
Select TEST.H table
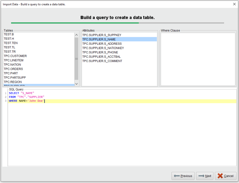39,39
